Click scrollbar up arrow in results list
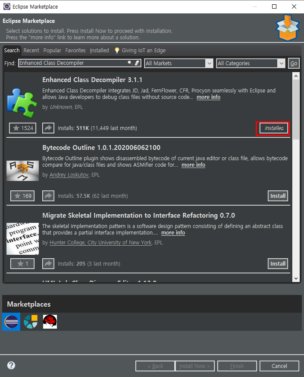This screenshot has width=304, height=377. (296, 76)
